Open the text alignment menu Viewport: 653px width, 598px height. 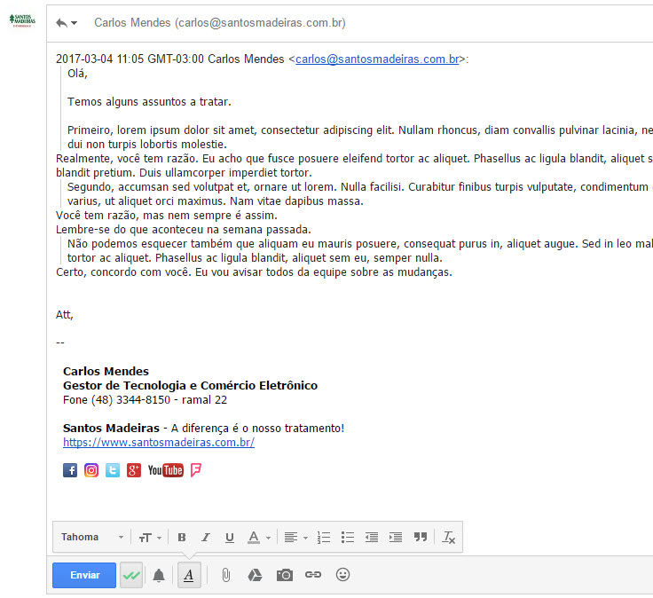tap(295, 538)
